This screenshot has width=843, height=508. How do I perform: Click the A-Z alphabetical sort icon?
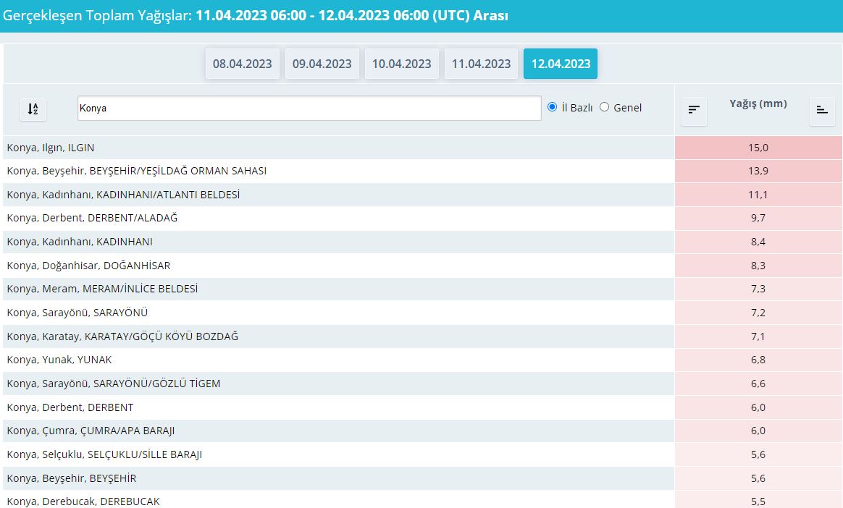pyautogui.click(x=33, y=109)
